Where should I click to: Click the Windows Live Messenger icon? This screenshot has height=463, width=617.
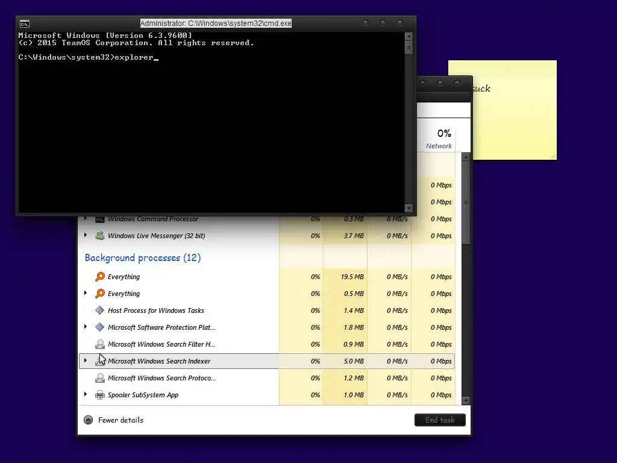click(100, 236)
